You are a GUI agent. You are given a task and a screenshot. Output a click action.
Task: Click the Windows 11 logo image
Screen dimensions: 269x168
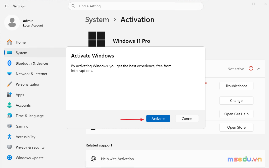point(97,39)
